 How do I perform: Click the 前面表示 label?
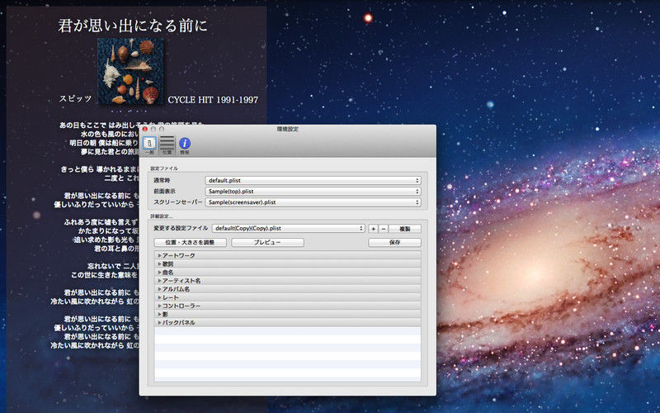pos(164,192)
